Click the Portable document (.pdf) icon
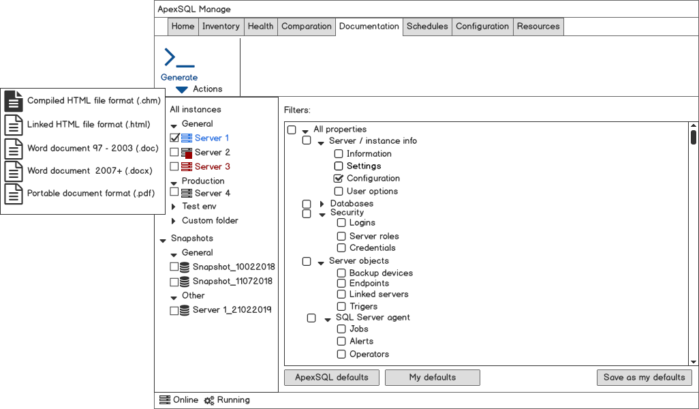699x409 pixels. click(14, 194)
